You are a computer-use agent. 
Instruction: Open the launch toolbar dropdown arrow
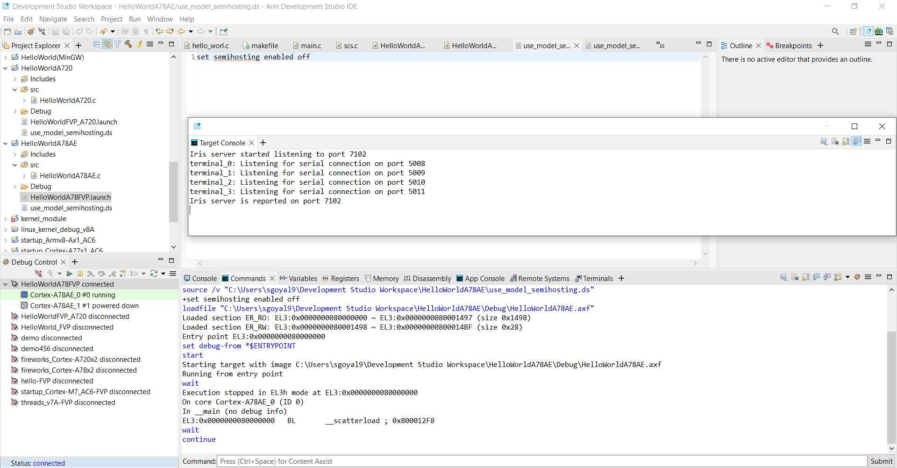click(x=113, y=32)
